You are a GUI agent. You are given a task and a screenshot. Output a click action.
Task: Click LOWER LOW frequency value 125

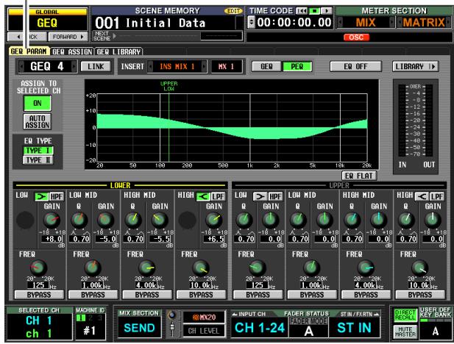(38, 285)
